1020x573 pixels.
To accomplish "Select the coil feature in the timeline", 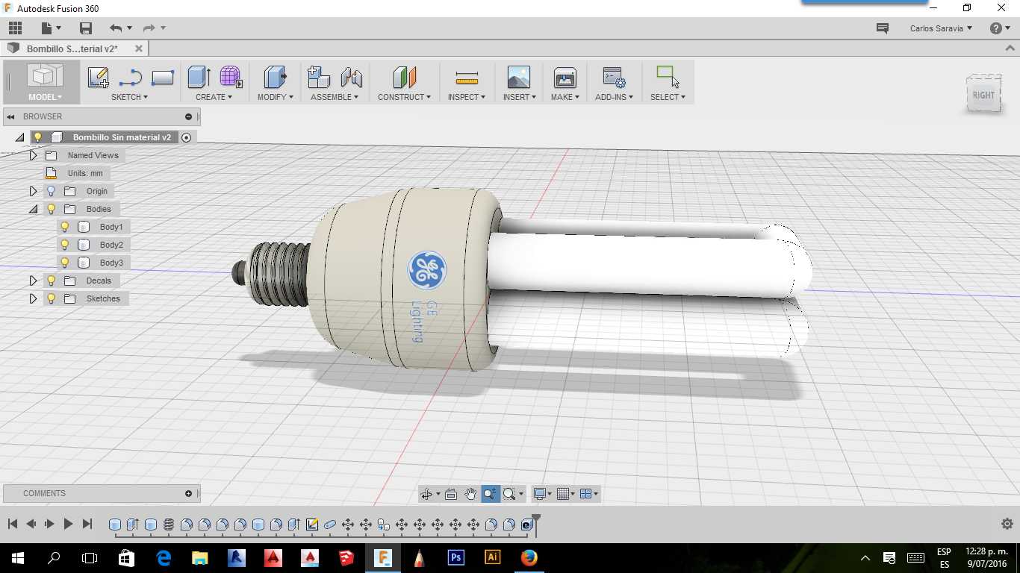I will [x=169, y=525].
